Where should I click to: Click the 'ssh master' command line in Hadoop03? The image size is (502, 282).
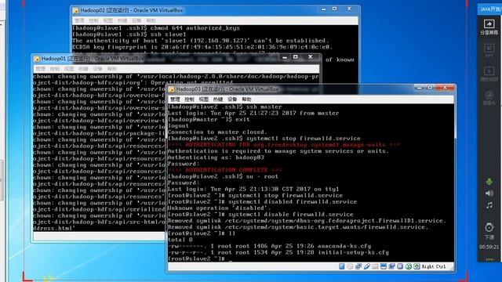(225, 107)
